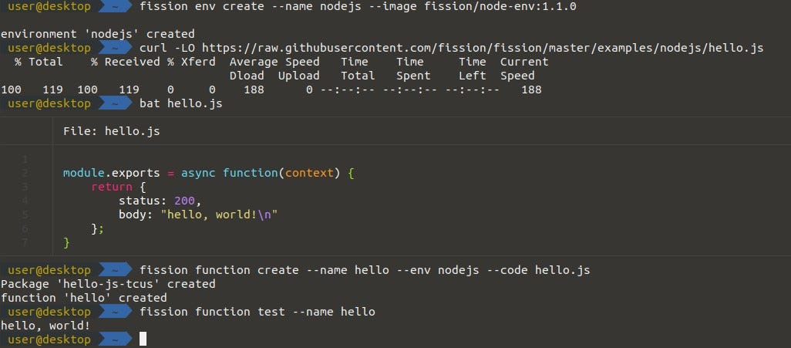Click the 'return' keyword in the code
This screenshot has width=791, height=348.
[x=112, y=188]
